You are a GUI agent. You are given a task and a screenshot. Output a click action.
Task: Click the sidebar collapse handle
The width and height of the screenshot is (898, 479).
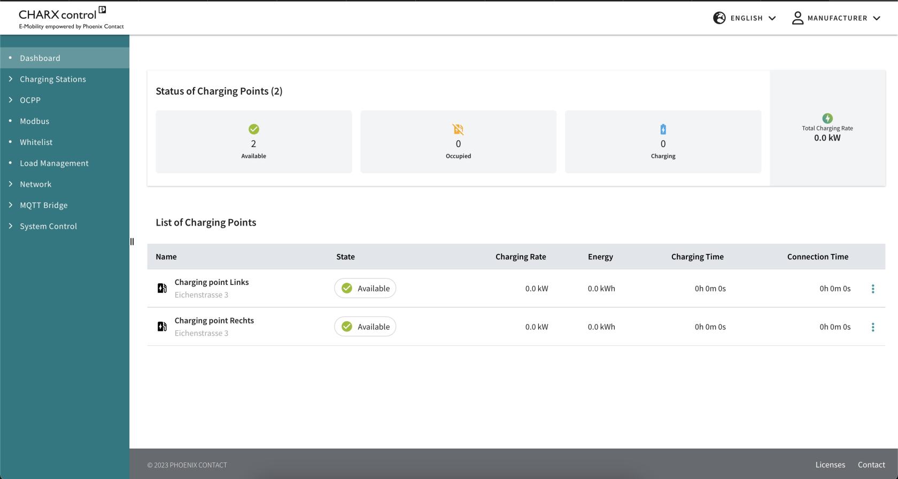tap(132, 242)
